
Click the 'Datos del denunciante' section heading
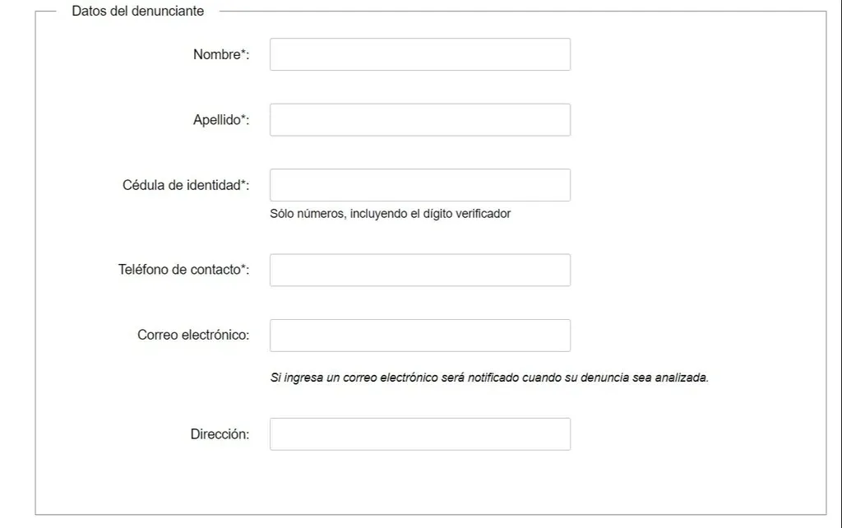pyautogui.click(x=138, y=12)
